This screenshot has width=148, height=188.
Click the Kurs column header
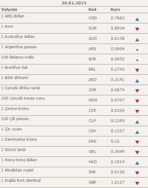115,10
